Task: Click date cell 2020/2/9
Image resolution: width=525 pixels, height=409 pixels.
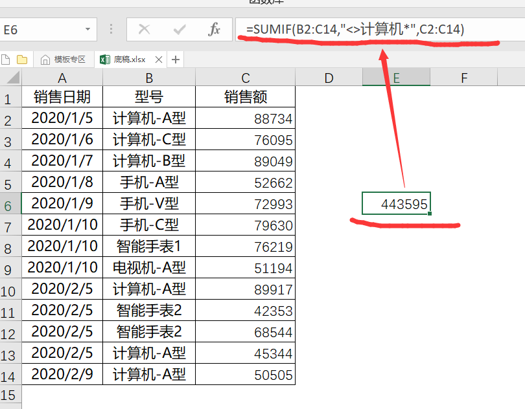Action: (62, 374)
